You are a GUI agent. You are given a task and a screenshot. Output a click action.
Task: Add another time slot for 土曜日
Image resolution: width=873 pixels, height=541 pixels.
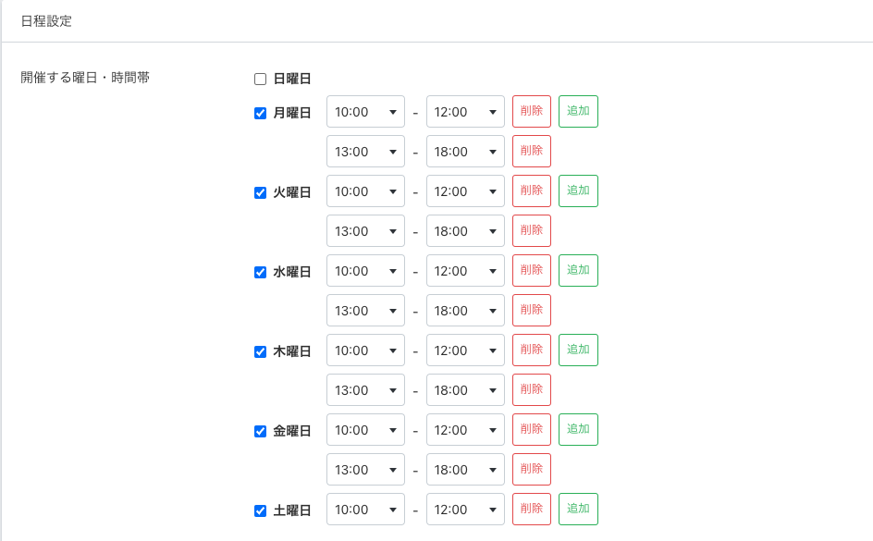point(578,510)
